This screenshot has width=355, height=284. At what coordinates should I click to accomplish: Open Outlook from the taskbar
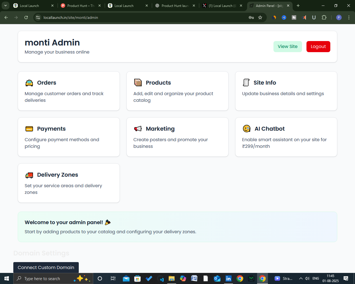click(217, 278)
